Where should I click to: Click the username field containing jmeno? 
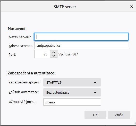click(x=72, y=102)
